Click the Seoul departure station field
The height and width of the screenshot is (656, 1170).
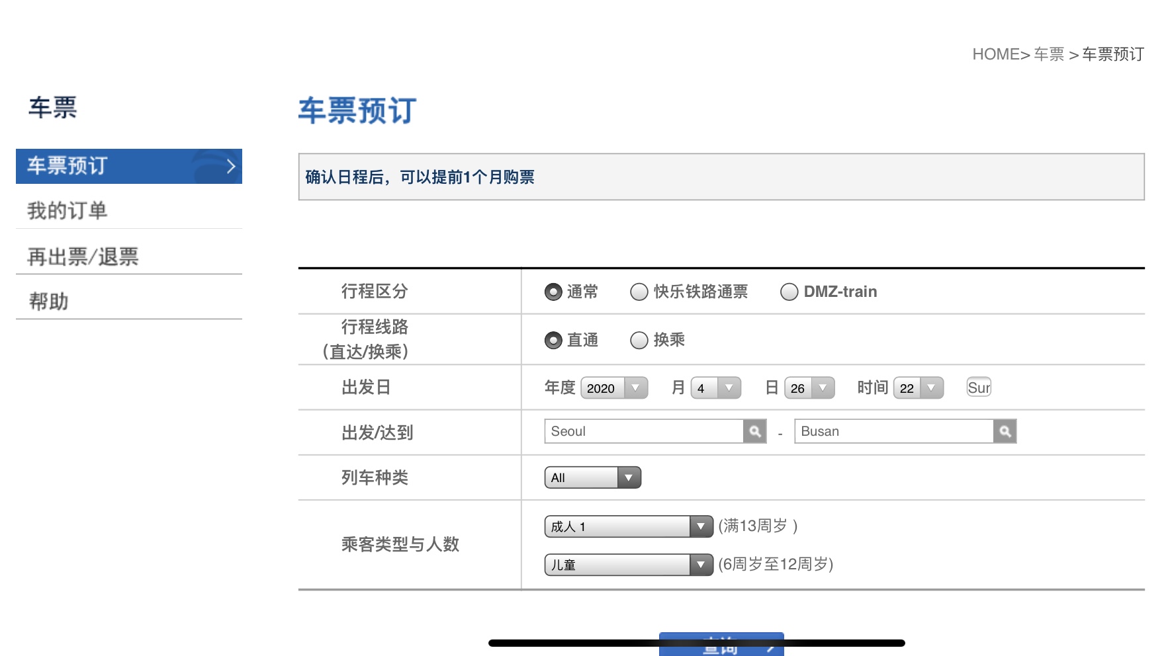pyautogui.click(x=643, y=431)
